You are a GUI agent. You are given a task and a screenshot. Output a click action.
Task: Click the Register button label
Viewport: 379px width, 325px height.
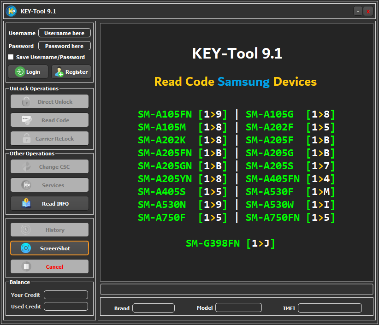(x=77, y=72)
